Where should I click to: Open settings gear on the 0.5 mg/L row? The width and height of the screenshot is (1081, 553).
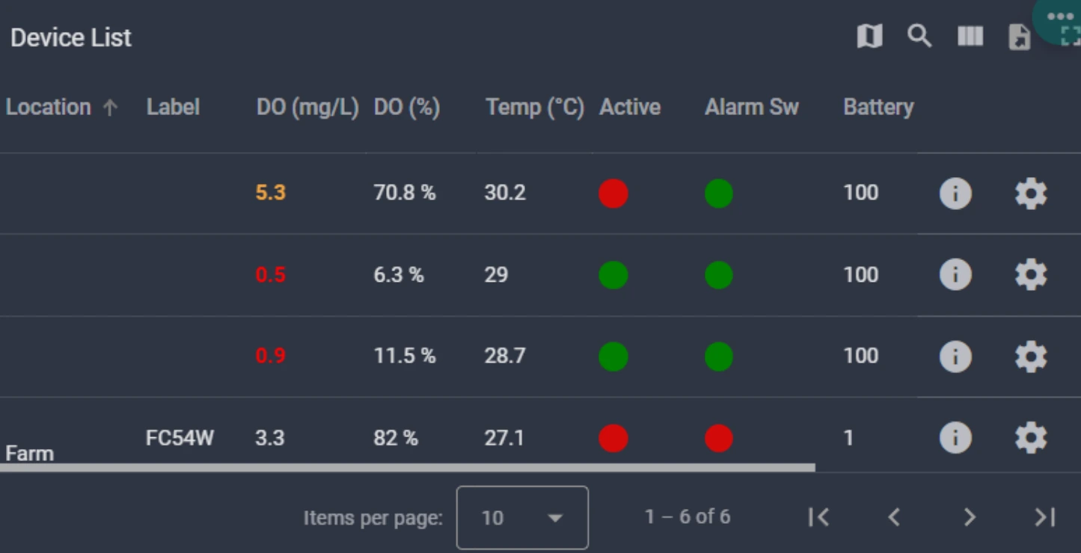coord(1031,275)
